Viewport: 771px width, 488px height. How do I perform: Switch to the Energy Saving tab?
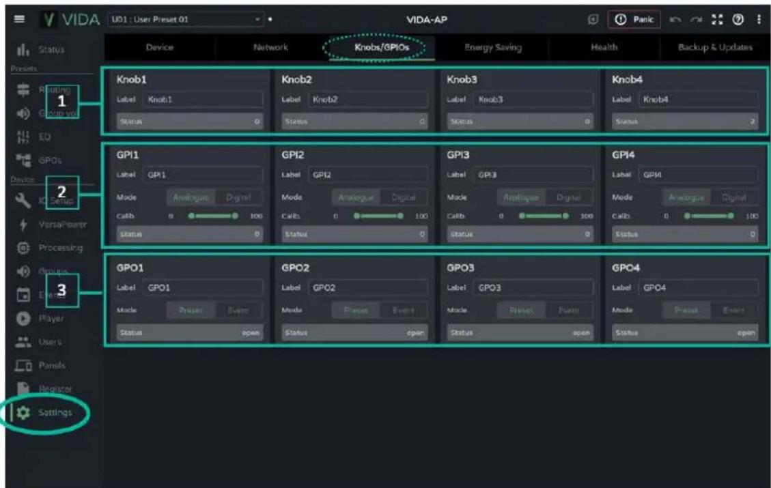[492, 47]
